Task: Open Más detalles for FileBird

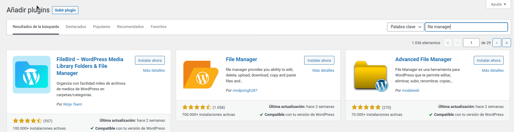Action: pyautogui.click(x=154, y=71)
